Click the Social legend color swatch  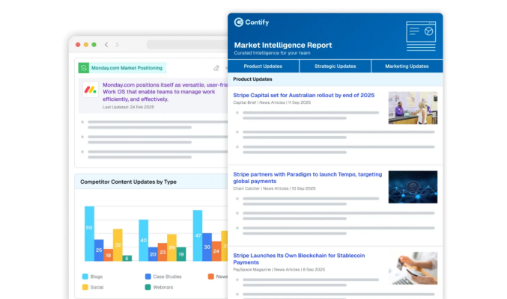[85, 287]
